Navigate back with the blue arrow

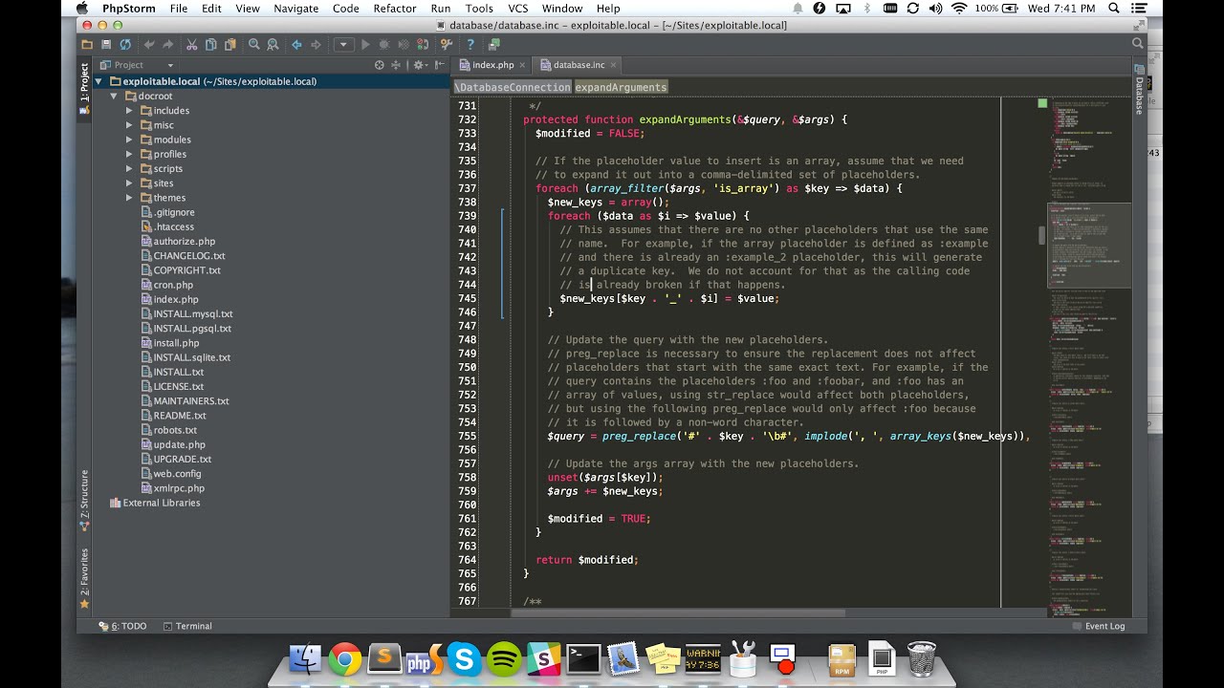[x=296, y=45]
